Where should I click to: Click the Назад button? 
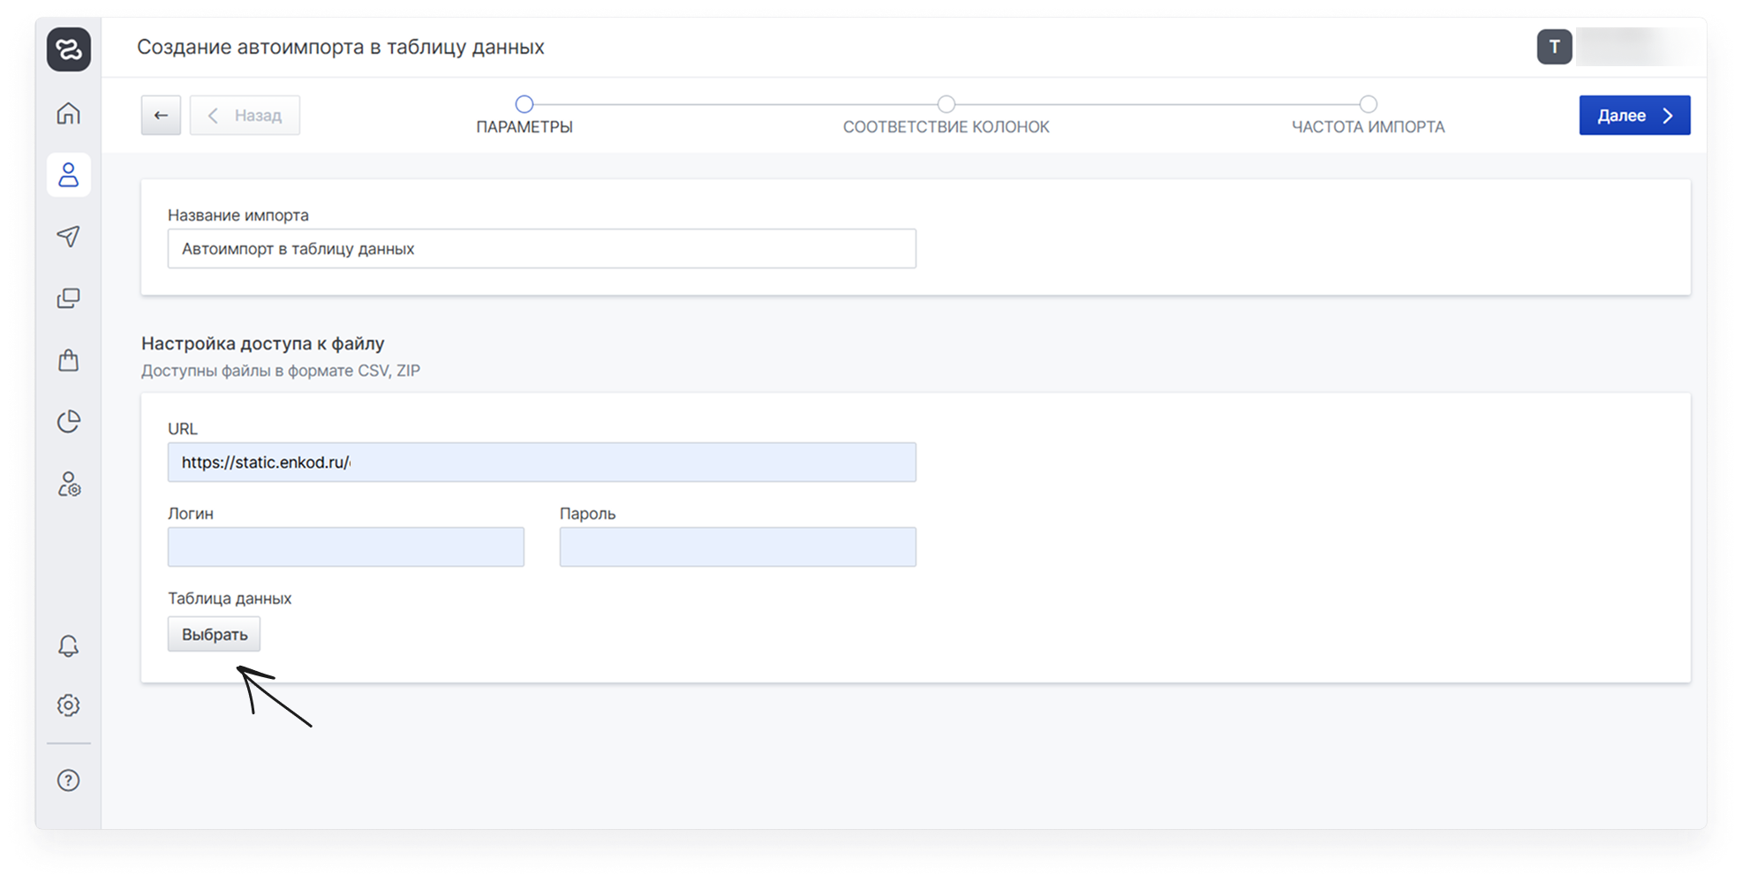tap(245, 116)
